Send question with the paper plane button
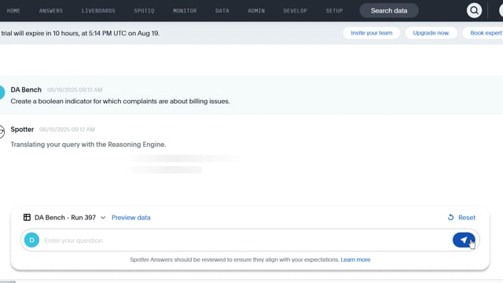503x283 pixels. [x=464, y=240]
